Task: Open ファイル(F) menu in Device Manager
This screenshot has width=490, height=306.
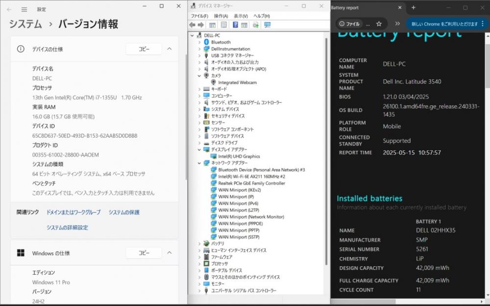Action: click(x=199, y=16)
